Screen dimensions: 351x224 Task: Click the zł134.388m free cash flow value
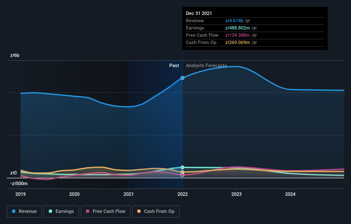click(x=238, y=35)
